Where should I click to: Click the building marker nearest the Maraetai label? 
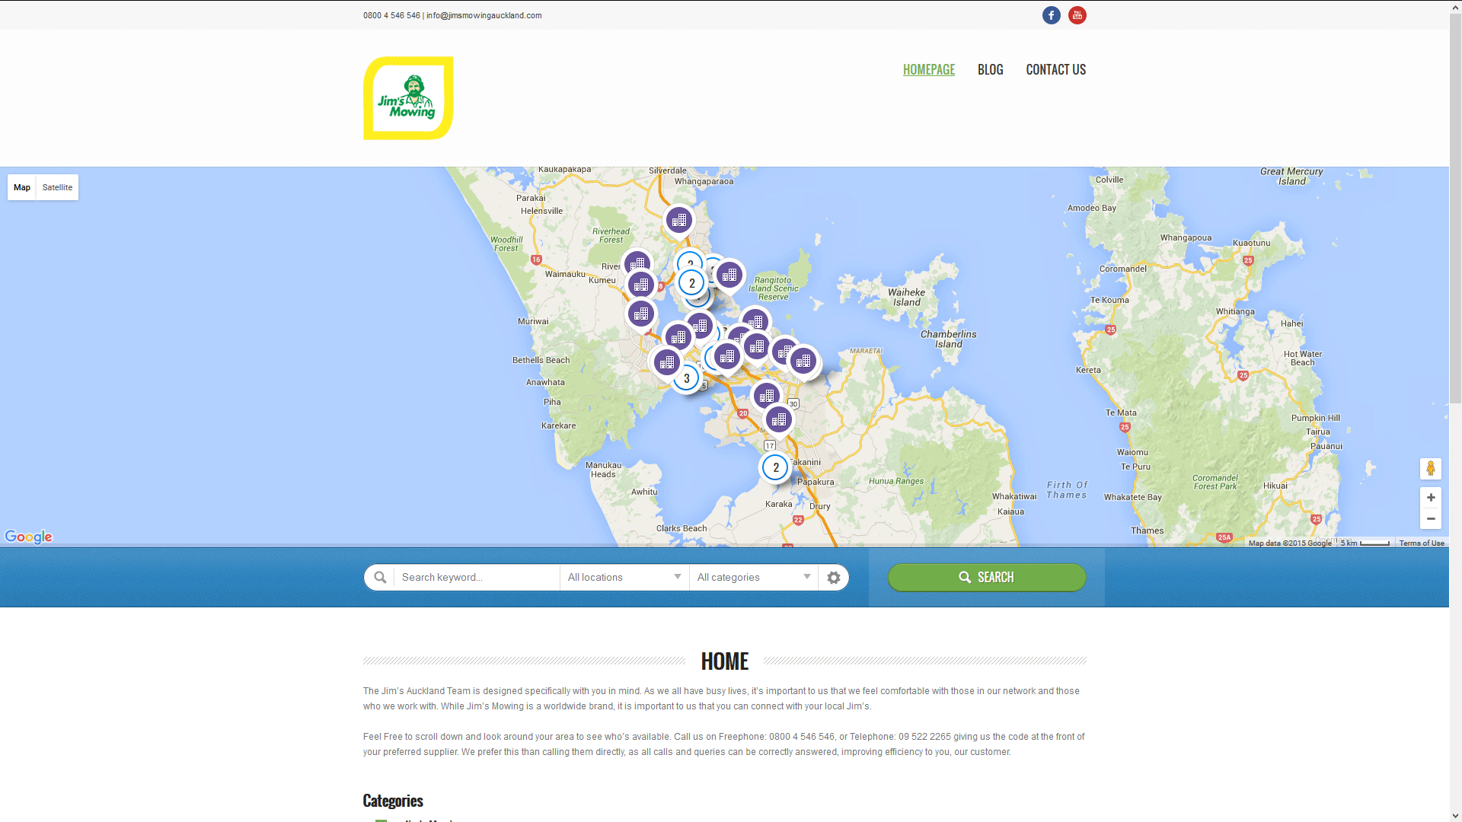pyautogui.click(x=803, y=362)
